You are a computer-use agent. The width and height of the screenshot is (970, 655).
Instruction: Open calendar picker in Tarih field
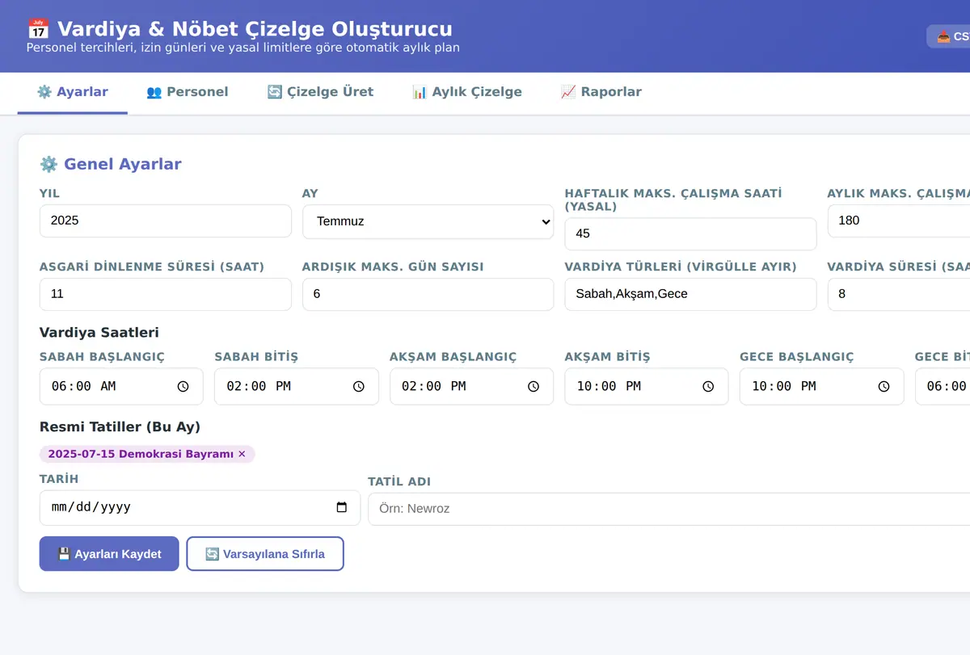point(342,508)
